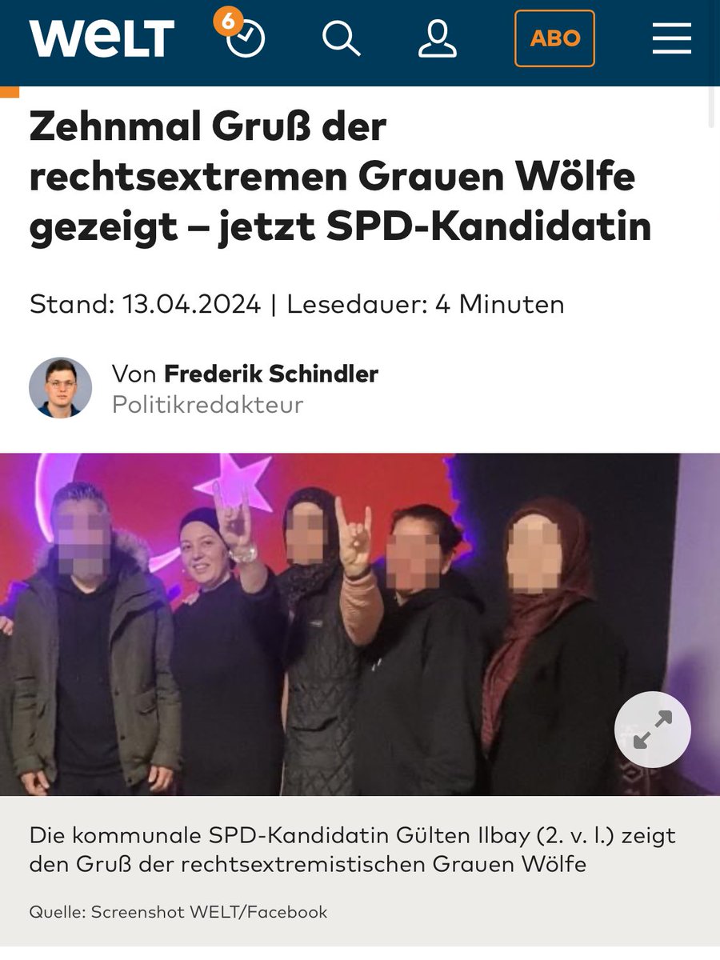
Task: Click the date Stand: 13.04.2024
Action: tap(145, 304)
